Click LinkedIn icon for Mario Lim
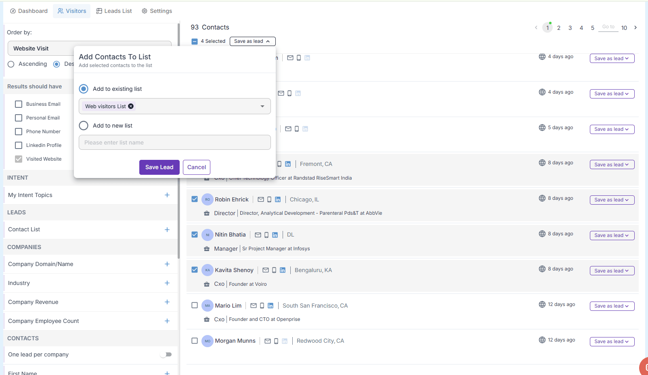Viewport: 648px width, 375px height. point(271,306)
